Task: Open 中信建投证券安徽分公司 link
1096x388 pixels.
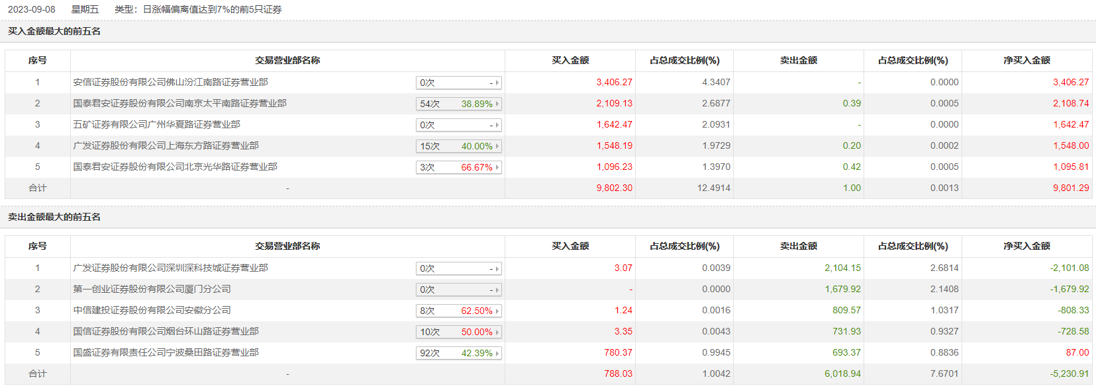Action: (x=152, y=311)
